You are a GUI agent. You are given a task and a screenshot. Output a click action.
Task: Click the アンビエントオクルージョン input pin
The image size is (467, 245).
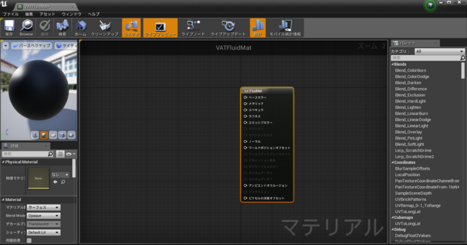(x=245, y=185)
